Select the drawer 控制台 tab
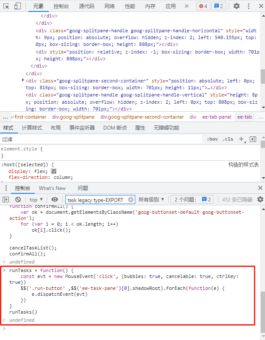Image resolution: width=265 pixels, height=340 pixels. click(22, 188)
